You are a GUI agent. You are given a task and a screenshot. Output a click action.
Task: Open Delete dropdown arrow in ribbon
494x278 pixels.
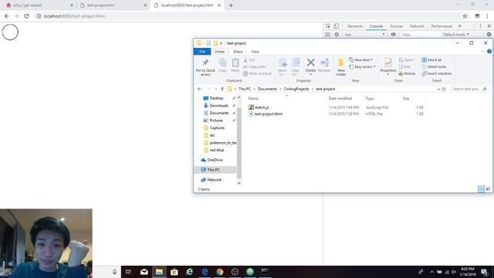pos(310,74)
